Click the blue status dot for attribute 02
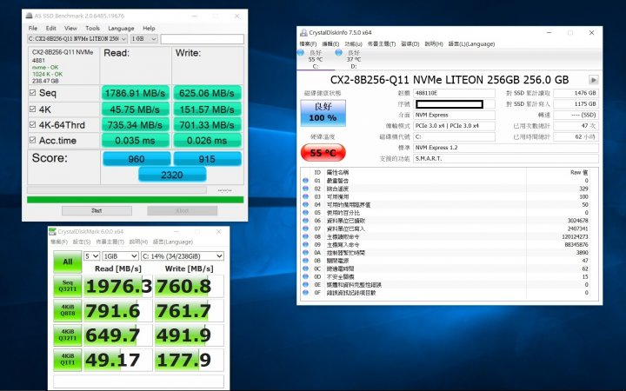The image size is (626, 391). [x=305, y=189]
